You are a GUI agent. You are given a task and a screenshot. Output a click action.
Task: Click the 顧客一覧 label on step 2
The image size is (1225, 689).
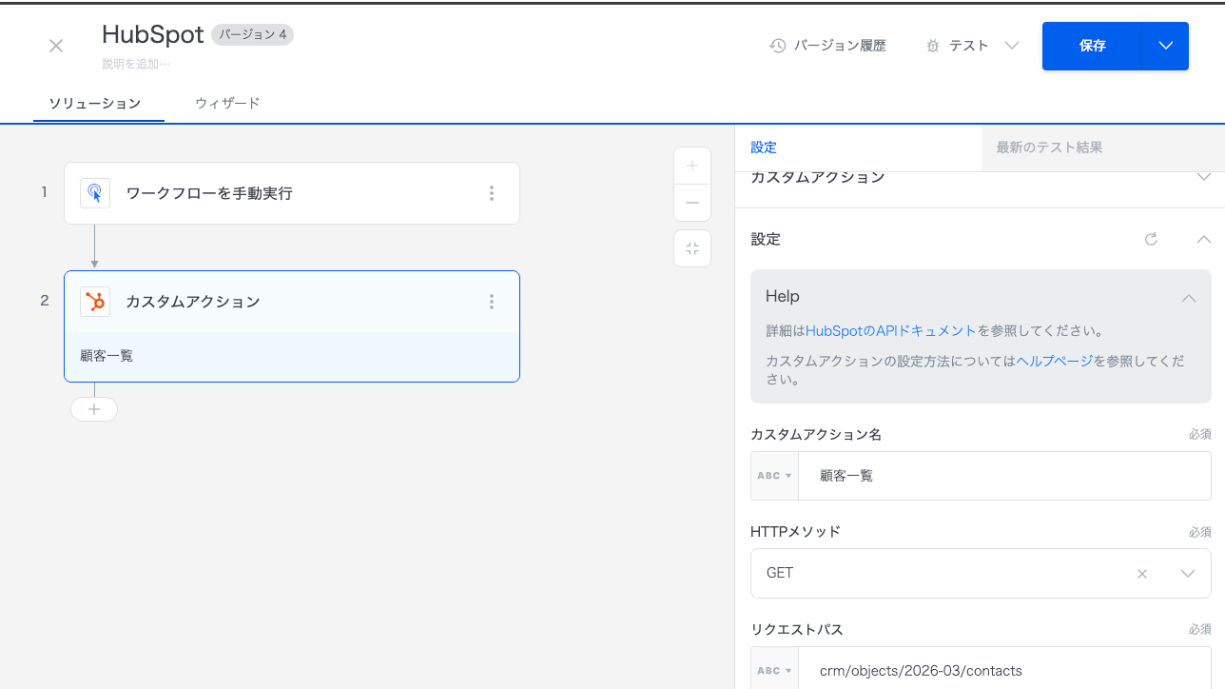(x=107, y=356)
